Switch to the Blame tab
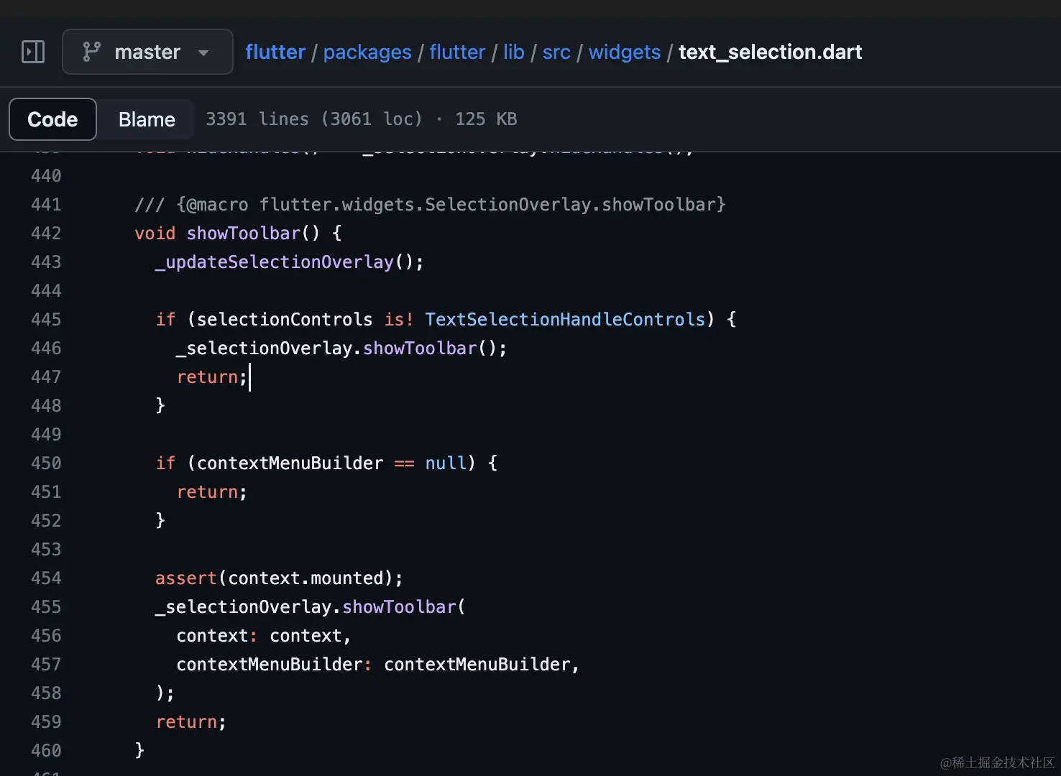1061x776 pixels. pos(147,119)
